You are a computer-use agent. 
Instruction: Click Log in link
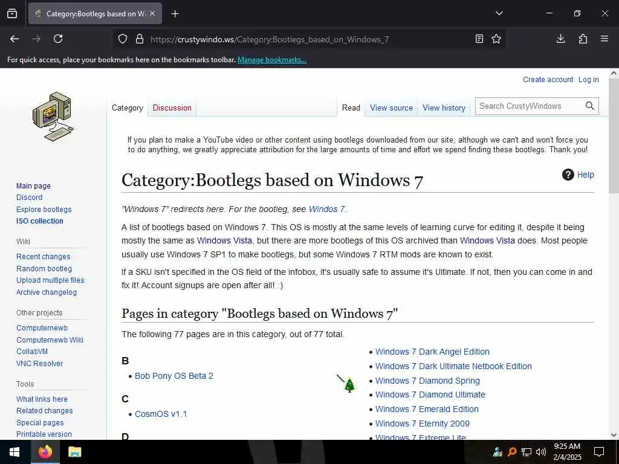(x=588, y=79)
